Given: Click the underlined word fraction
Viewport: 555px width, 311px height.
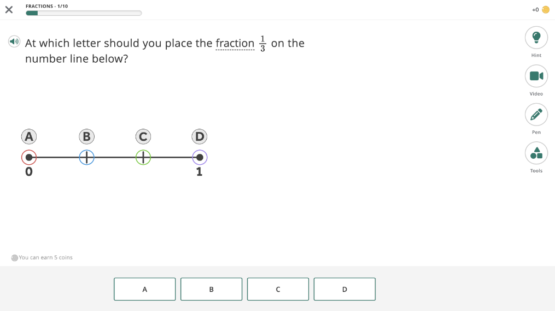Looking at the screenshot, I should (235, 43).
